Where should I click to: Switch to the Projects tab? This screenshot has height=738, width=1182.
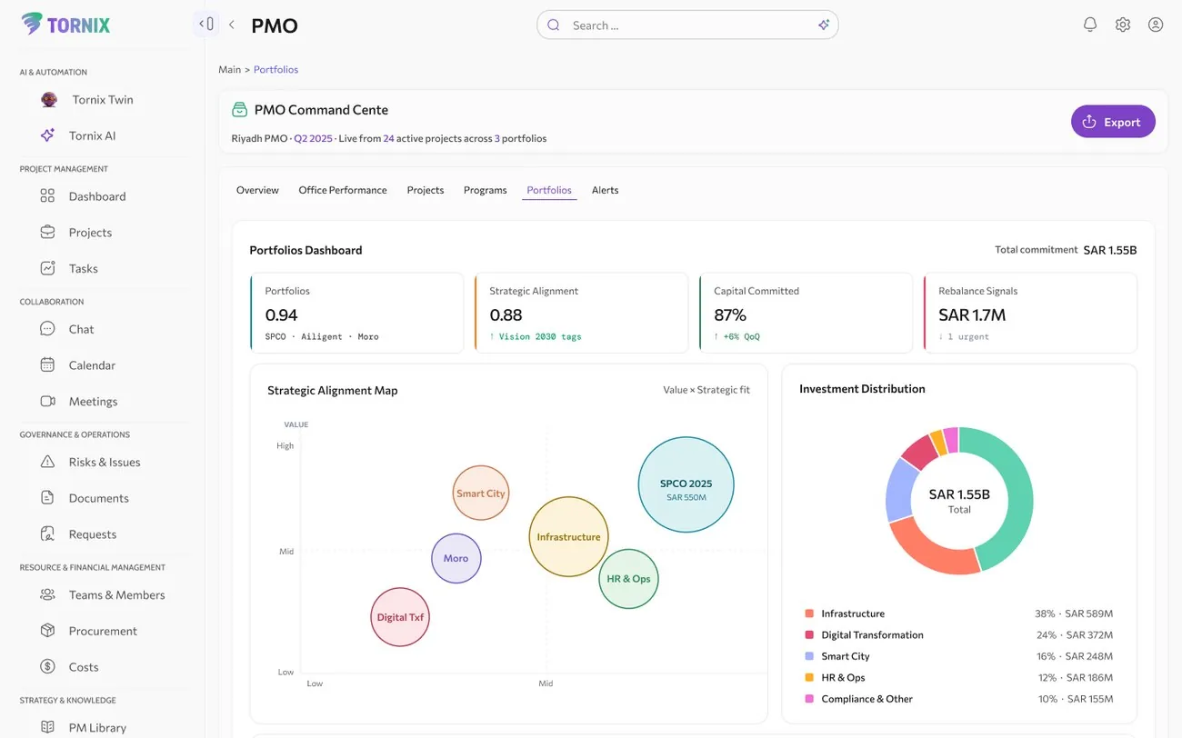426,190
